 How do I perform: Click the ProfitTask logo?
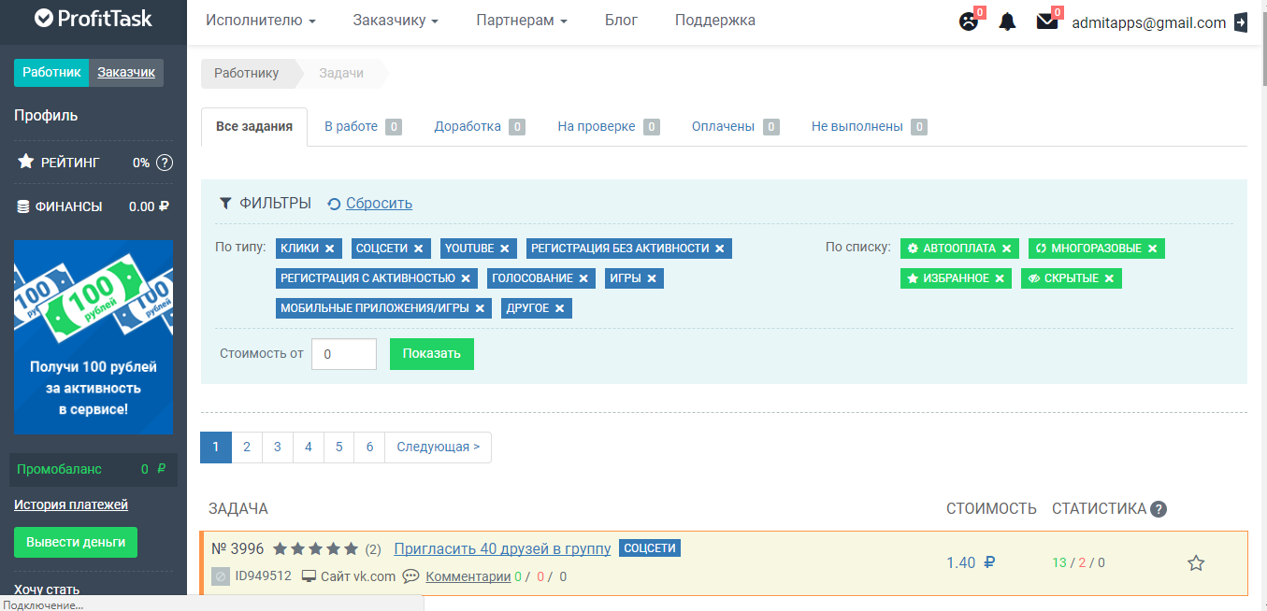click(92, 20)
